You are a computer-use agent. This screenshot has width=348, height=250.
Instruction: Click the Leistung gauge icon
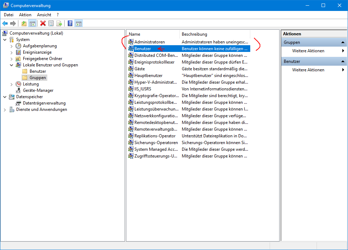pyautogui.click(x=18, y=84)
